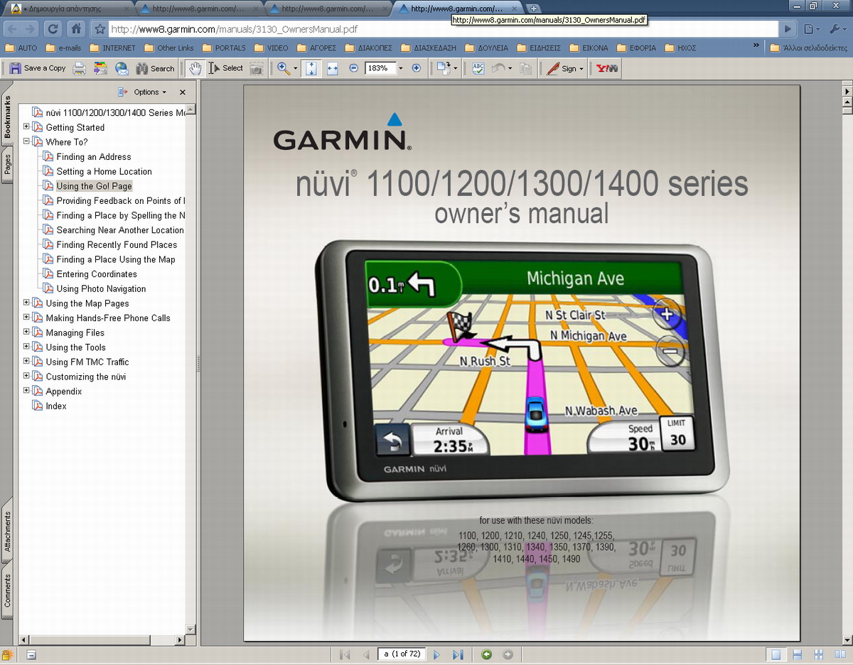Switch to facing pages layout
This screenshot has width=853, height=665.
coord(839,654)
